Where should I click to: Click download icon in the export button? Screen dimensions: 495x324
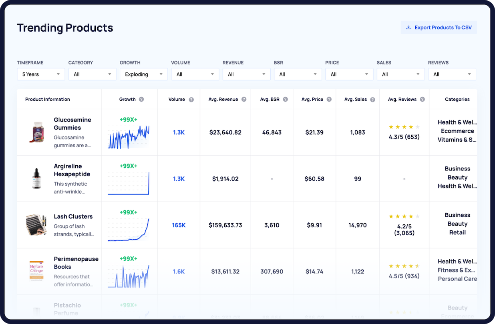pyautogui.click(x=408, y=28)
